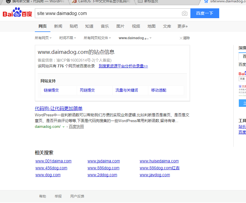Switch to the WordPress 撰写新文章 browser tab
This screenshot has width=246, height=203.
coord(35,1)
